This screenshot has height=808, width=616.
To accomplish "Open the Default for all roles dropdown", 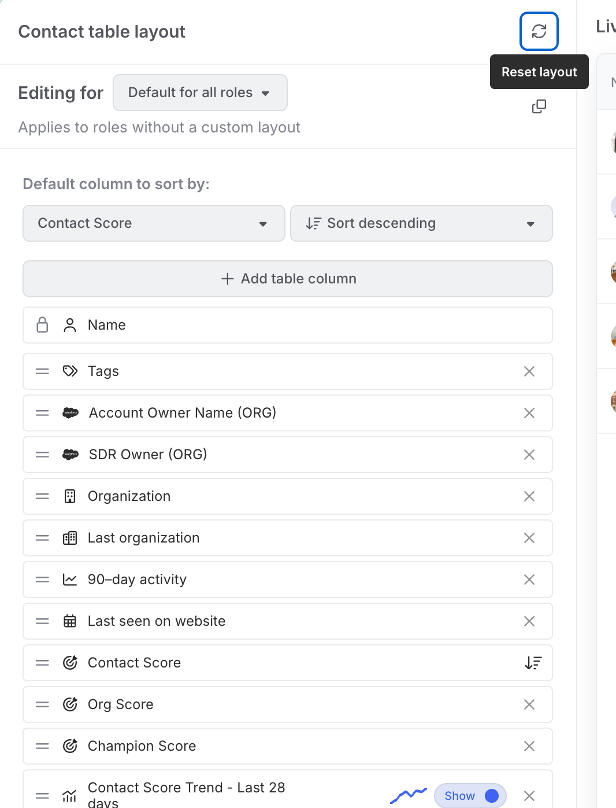I will (x=200, y=93).
